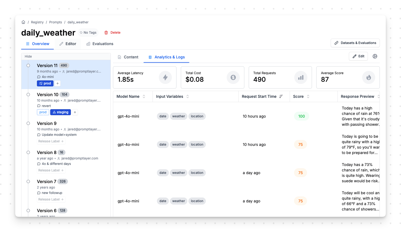401x232 pixels.
Task: Click plus icon beside Version 11 prod label
Action: pyautogui.click(x=58, y=83)
